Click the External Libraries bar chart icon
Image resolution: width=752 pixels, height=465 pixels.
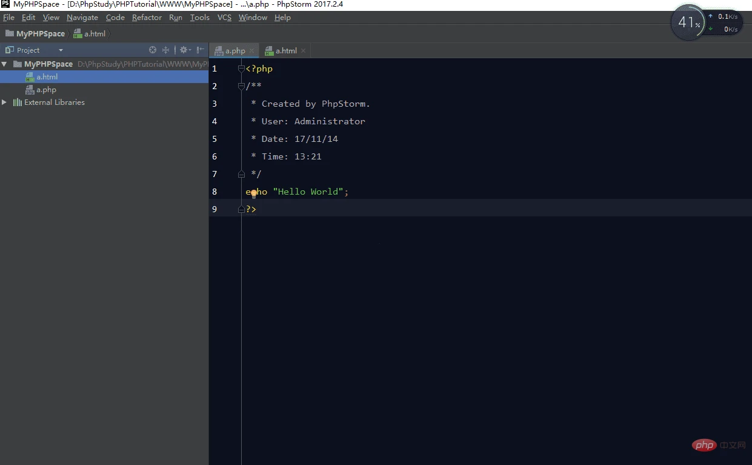click(18, 102)
